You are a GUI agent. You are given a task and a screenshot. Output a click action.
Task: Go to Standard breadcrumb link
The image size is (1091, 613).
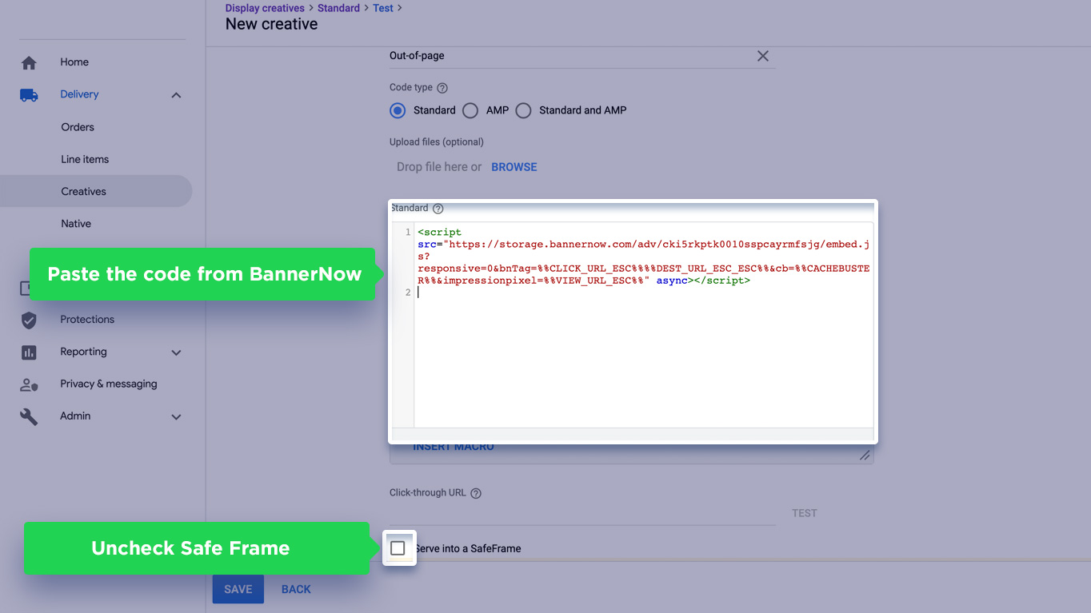click(339, 8)
